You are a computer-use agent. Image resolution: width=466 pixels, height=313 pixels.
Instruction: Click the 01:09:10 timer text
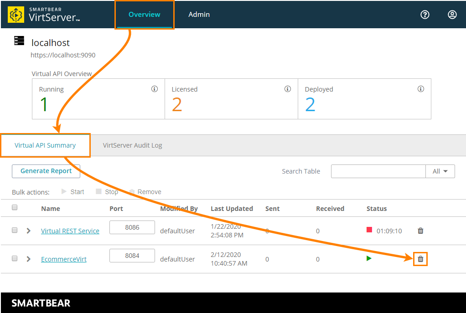tap(389, 231)
